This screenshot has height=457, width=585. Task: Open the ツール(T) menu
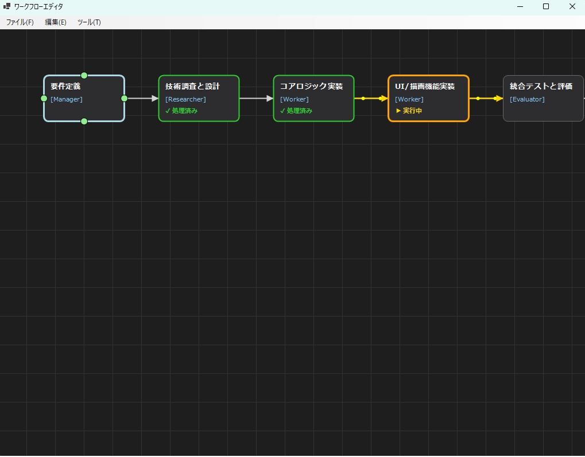(x=89, y=22)
